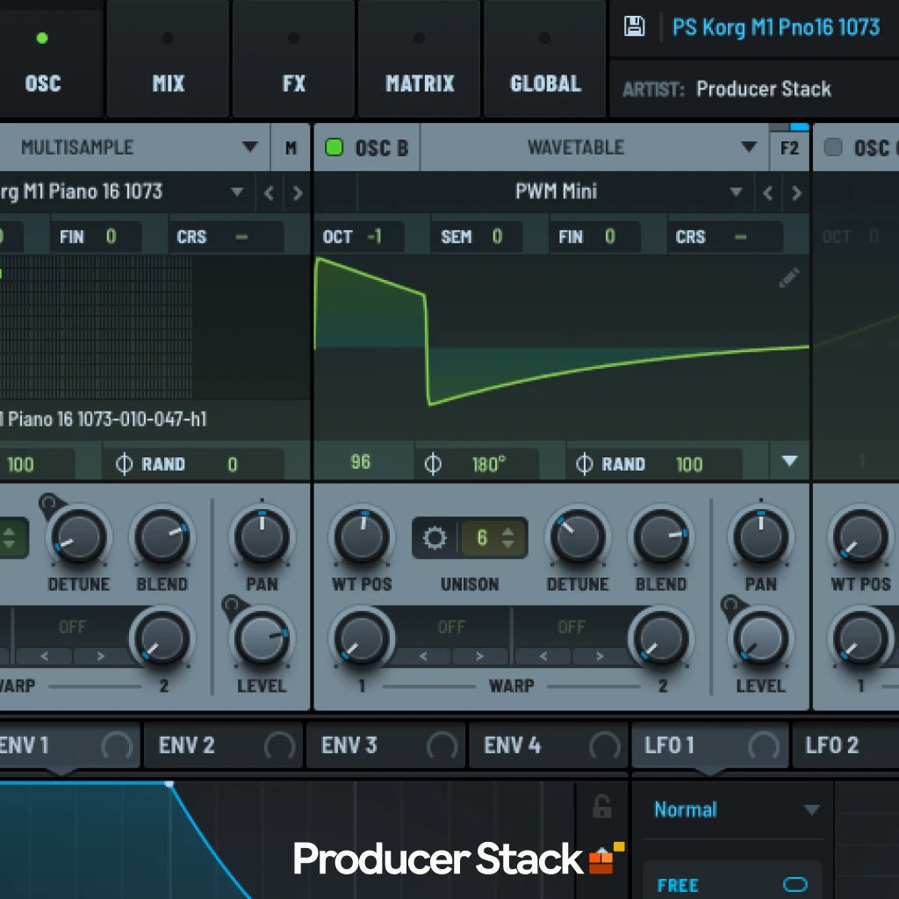This screenshot has height=899, width=899.
Task: Adjust the OSC B unison voices stepper
Action: tap(508, 538)
